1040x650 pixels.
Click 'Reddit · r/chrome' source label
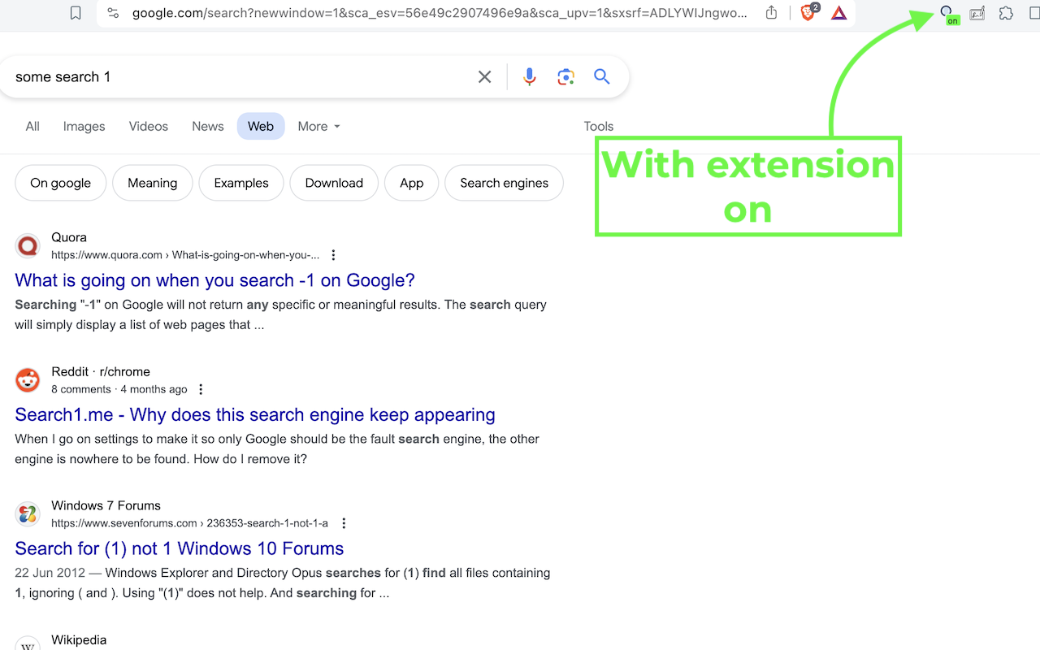pos(101,371)
